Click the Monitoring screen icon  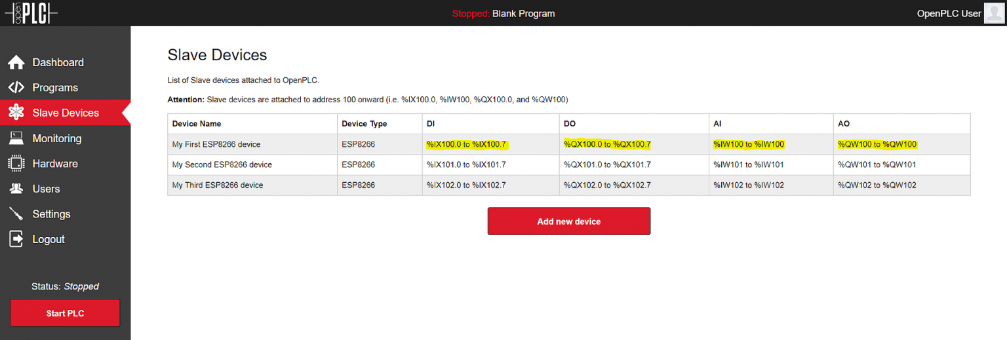pos(16,138)
